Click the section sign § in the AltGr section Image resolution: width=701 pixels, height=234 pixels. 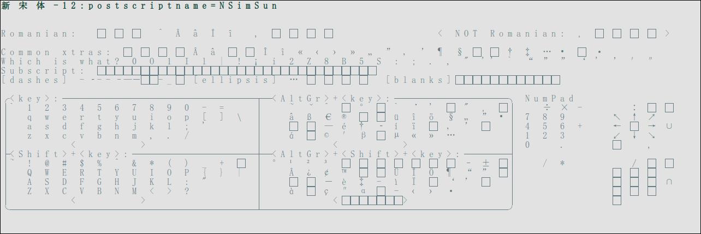click(x=451, y=117)
